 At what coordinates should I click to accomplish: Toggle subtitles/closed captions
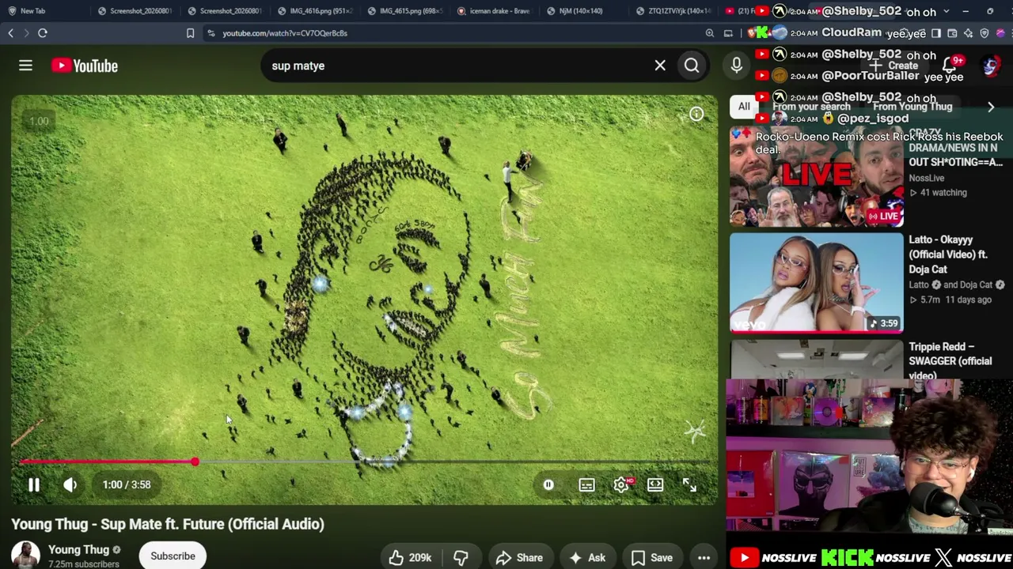click(586, 484)
